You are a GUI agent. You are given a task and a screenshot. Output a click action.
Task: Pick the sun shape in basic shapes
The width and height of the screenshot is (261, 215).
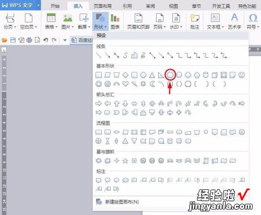click(143, 84)
